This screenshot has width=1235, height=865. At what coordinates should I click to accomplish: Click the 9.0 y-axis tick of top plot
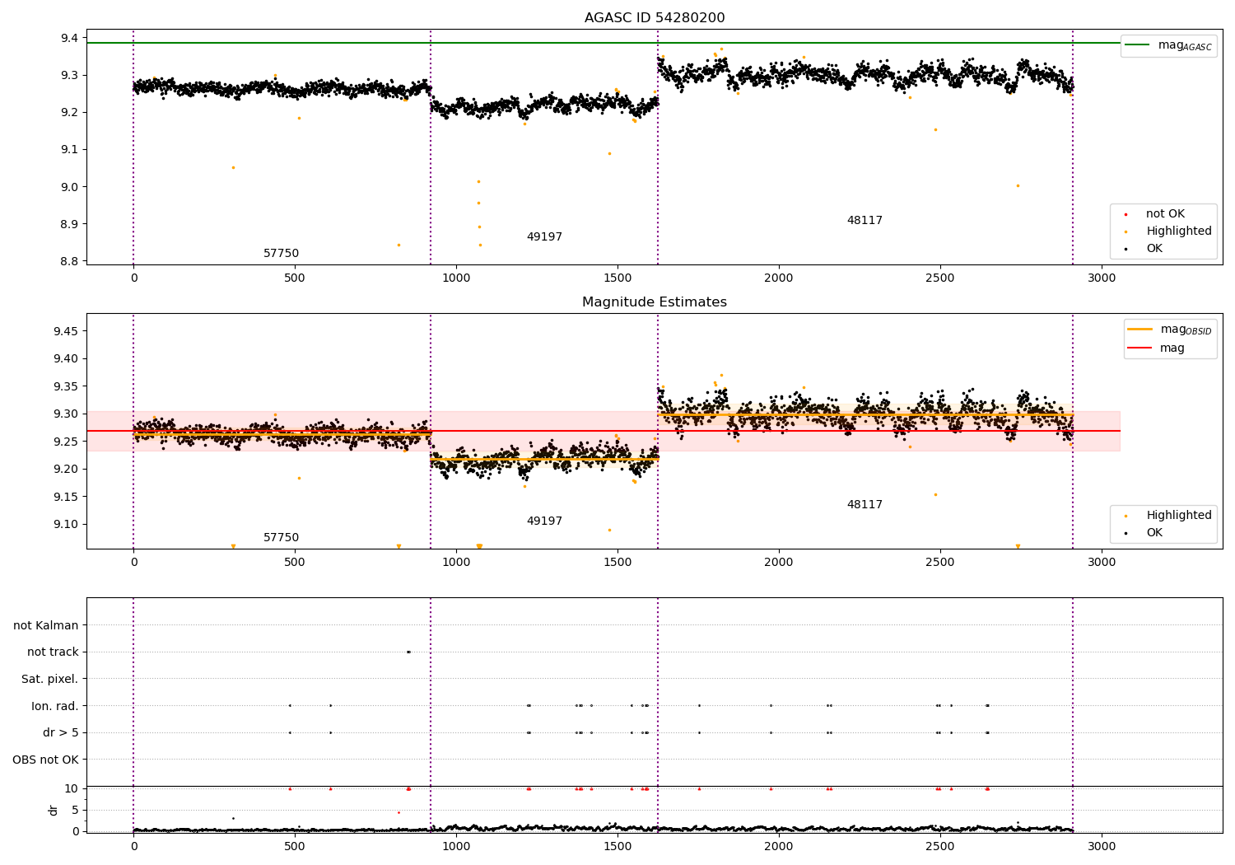(x=69, y=187)
